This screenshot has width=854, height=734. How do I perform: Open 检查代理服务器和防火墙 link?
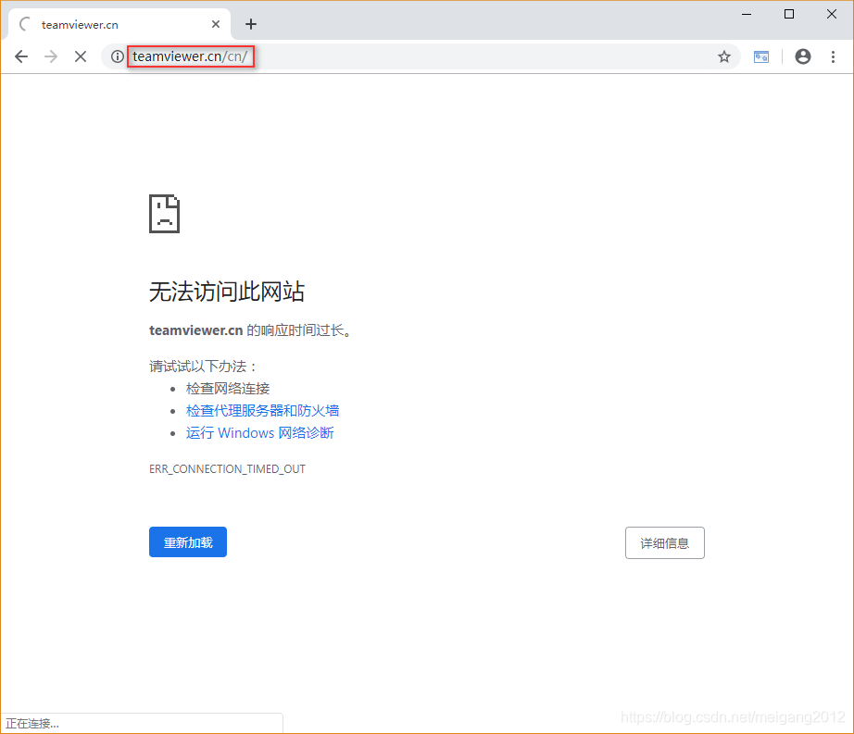tap(262, 411)
